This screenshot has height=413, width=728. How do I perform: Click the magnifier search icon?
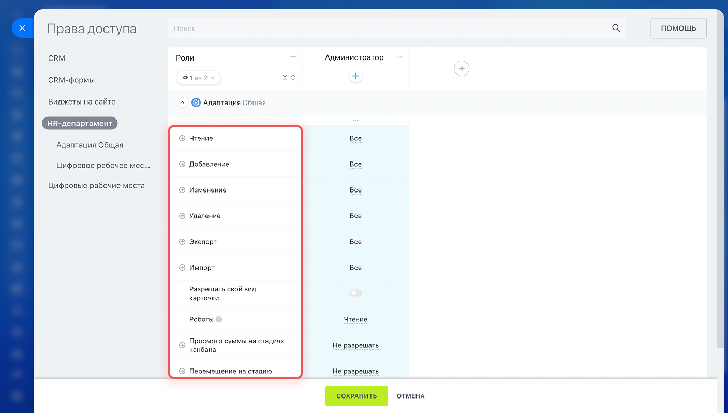click(616, 28)
